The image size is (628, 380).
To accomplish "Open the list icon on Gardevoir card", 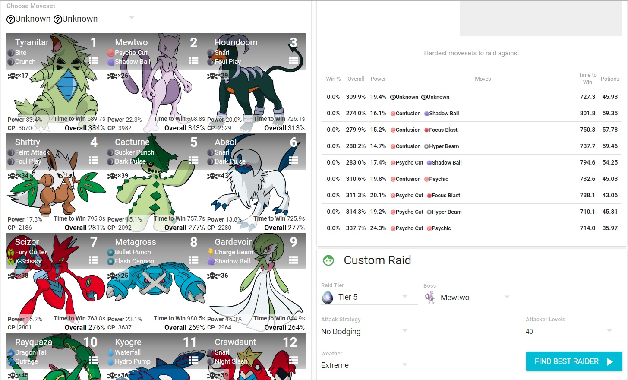I will [x=293, y=260].
